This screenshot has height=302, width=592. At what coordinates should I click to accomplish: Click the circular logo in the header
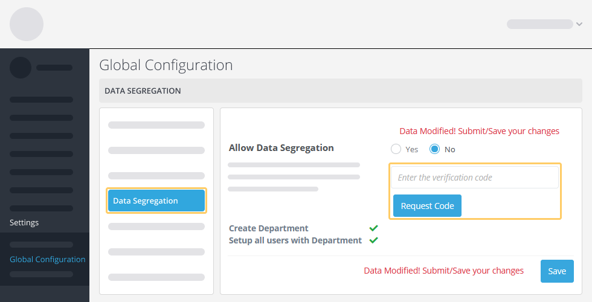[27, 24]
